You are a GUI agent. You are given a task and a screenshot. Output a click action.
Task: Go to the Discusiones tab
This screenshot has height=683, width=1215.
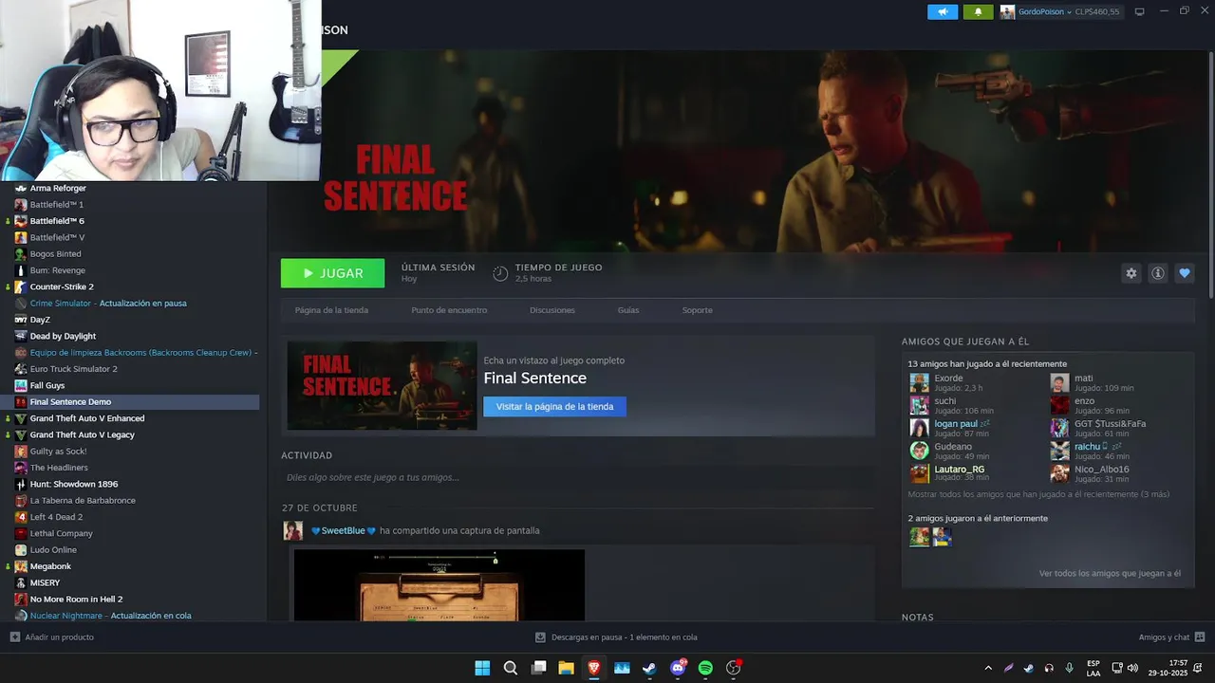(552, 310)
